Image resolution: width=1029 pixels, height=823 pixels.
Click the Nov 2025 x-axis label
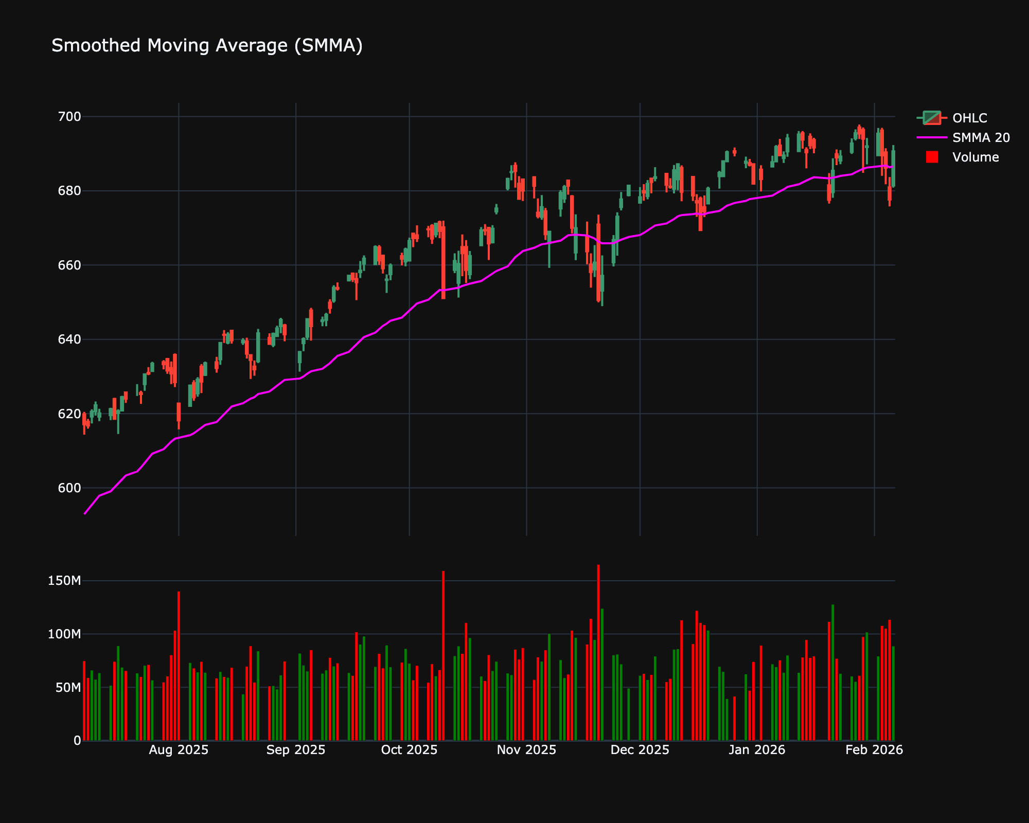526,750
